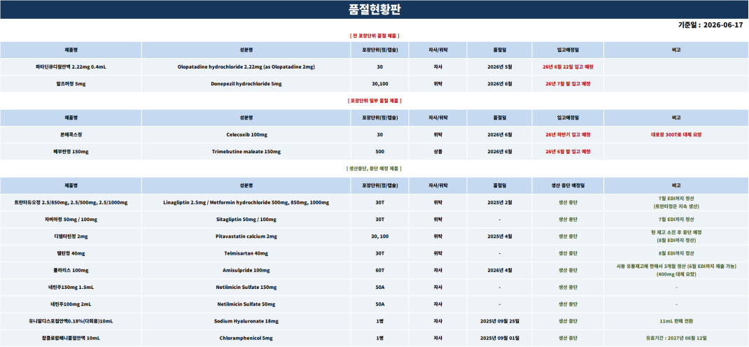Select the Olopatadine hydrochloride 2.22mg ingredient cell
Viewport: 749px width, 347px height.
tap(246, 67)
